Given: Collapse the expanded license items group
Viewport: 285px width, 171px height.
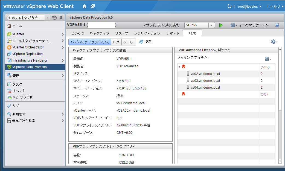Looking at the screenshot, I should tap(179, 66).
